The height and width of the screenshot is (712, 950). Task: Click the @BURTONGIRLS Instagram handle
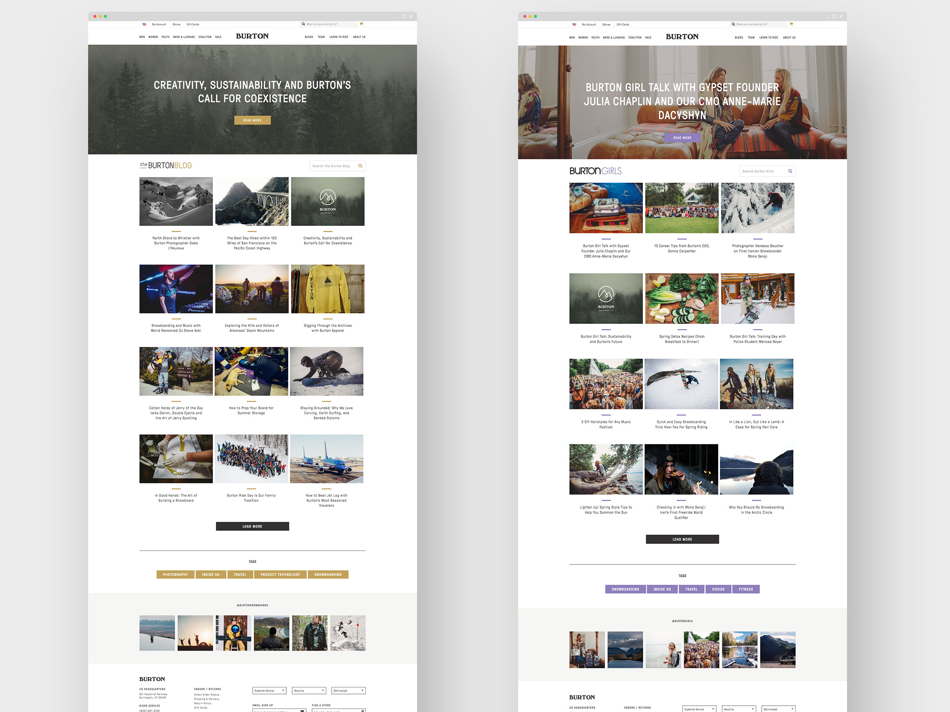point(682,621)
